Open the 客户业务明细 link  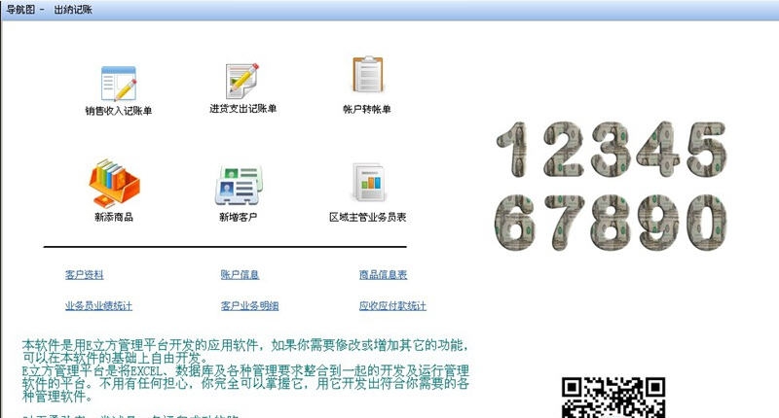point(249,306)
